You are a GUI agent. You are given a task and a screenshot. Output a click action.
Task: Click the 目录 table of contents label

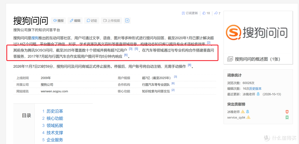tap(27, 115)
